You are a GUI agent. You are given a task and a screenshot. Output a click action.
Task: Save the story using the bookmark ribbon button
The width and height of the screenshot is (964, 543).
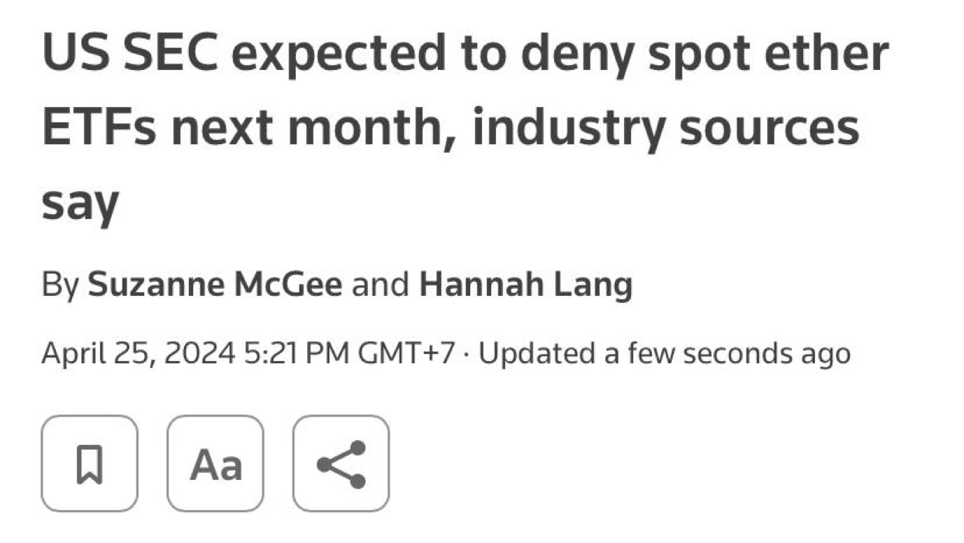coord(90,463)
